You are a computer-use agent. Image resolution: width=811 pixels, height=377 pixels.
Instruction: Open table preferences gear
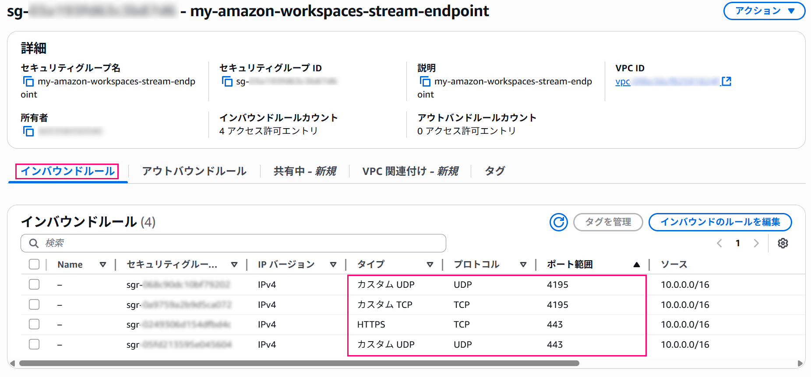tap(783, 243)
